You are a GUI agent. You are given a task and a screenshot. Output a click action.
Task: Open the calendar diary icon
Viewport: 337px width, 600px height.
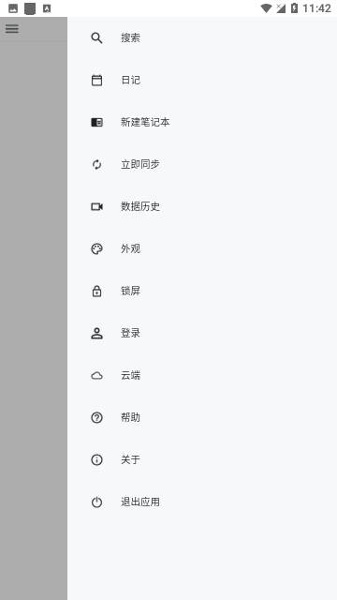(x=96, y=81)
